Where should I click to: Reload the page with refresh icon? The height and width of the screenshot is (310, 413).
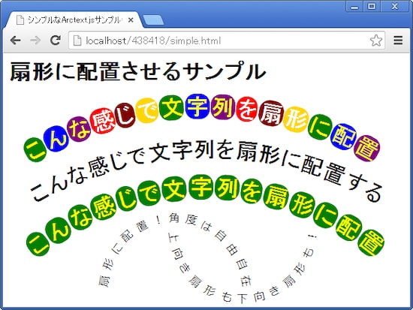pos(56,40)
